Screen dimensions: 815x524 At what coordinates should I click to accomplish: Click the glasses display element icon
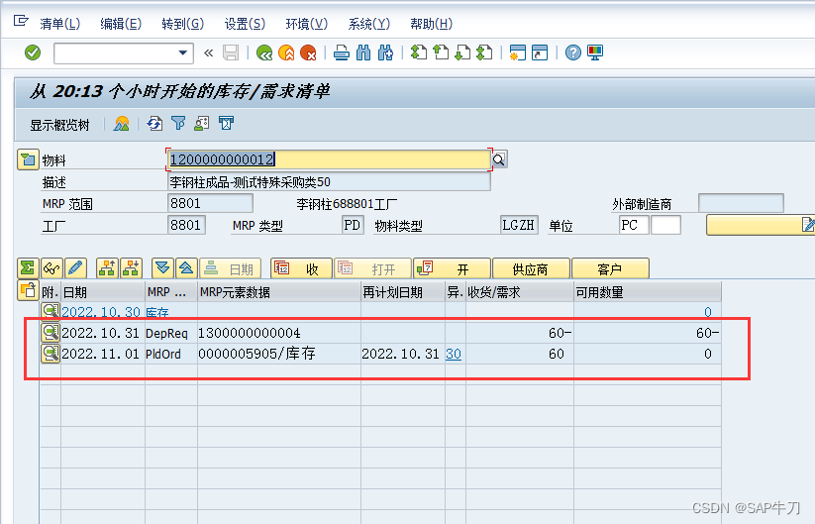click(51, 268)
